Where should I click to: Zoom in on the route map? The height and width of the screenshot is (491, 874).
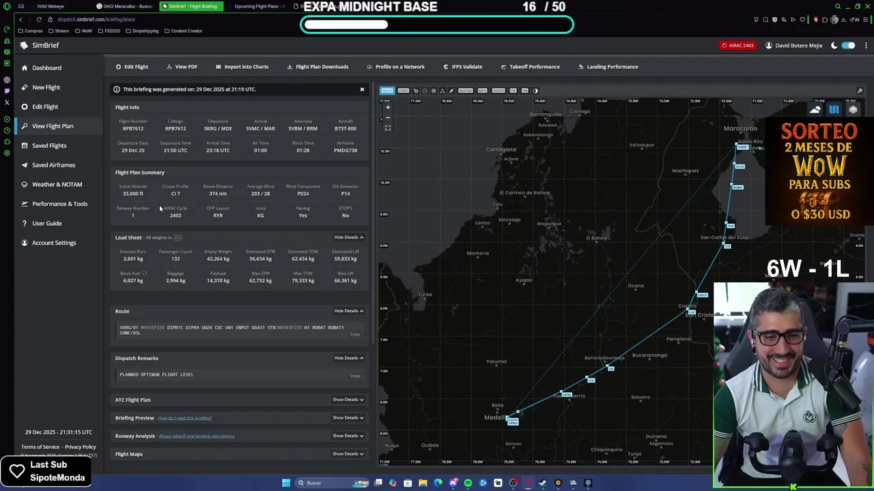388,107
